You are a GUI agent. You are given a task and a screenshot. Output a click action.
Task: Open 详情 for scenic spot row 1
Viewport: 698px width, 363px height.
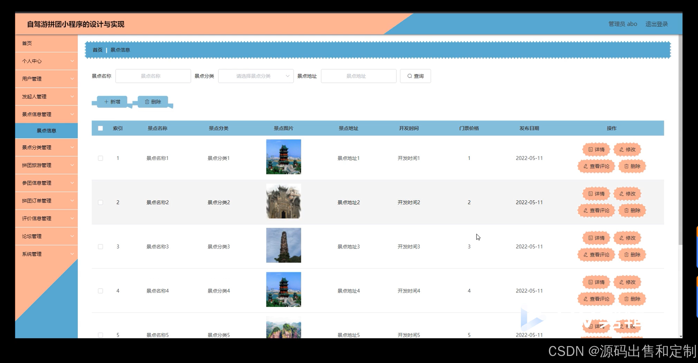596,149
